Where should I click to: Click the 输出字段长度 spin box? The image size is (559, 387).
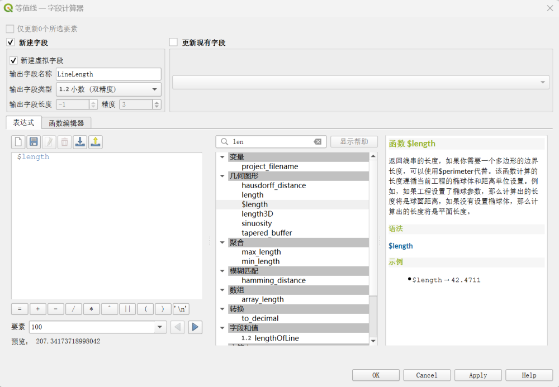(x=77, y=104)
